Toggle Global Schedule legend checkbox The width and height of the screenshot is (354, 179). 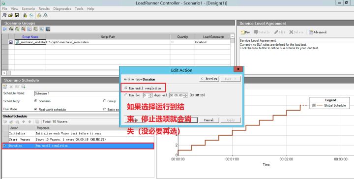pos(314,105)
